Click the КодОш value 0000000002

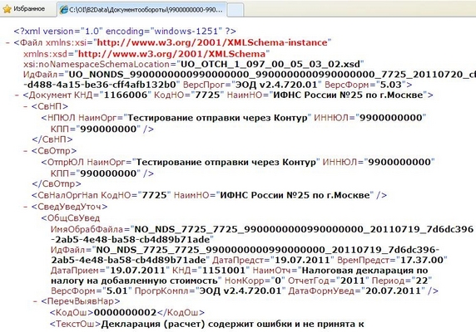pos(125,313)
